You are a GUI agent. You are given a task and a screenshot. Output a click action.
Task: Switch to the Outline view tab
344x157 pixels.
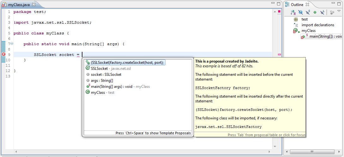(x=297, y=4)
